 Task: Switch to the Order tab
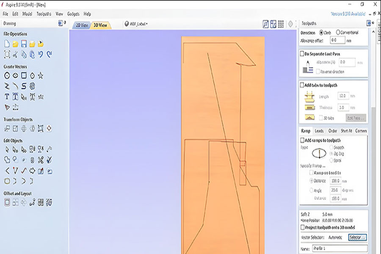tap(333, 131)
